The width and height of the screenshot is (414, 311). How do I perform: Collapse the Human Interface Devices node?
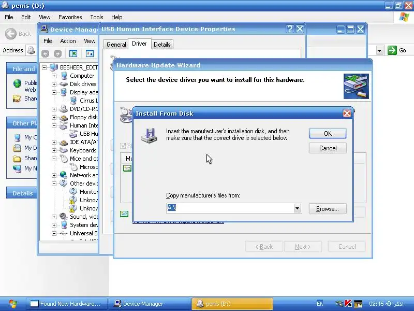pyautogui.click(x=54, y=125)
